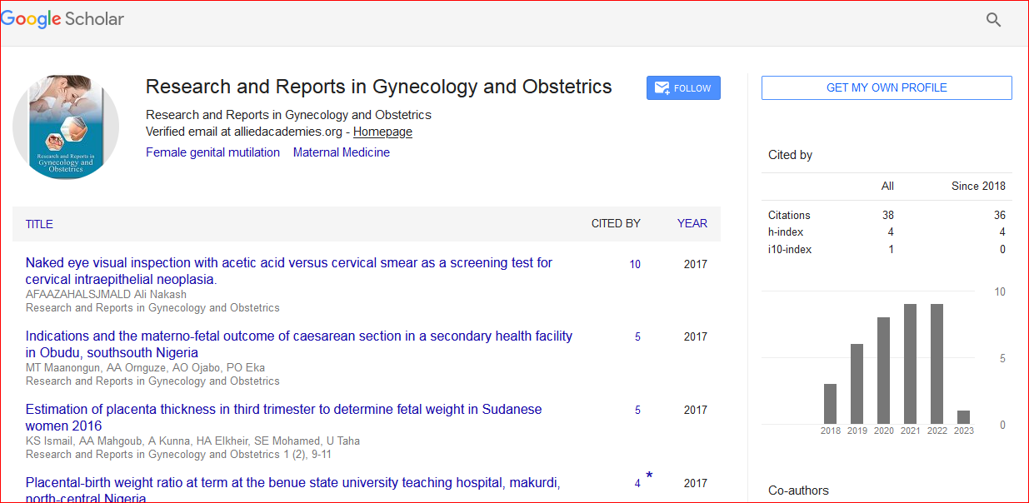Sort publications by Year header
Screen dimensions: 1029x503
692,223
